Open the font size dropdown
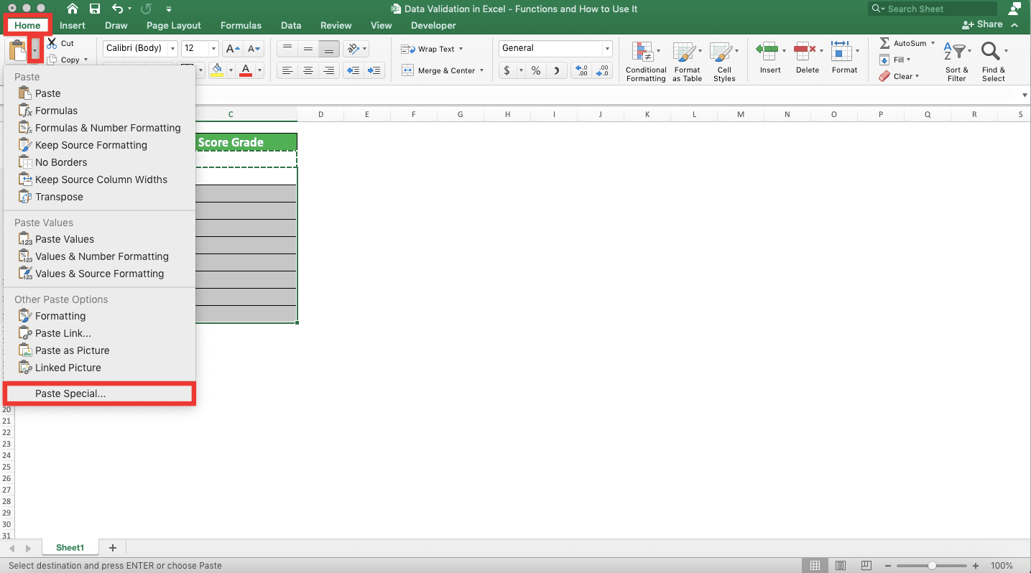Screen dimensions: 1031x573 (214, 49)
